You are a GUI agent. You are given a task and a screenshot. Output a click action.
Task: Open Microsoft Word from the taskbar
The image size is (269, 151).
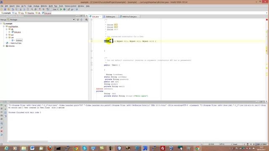32,148
